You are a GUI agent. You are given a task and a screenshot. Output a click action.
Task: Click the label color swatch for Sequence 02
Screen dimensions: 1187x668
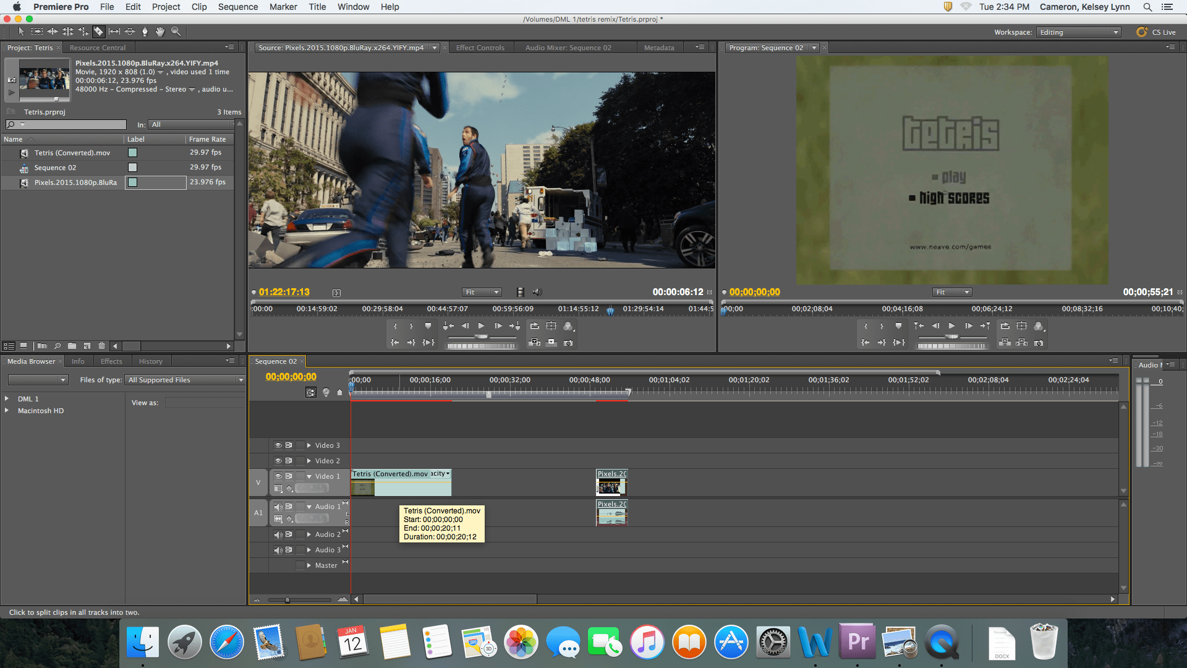pyautogui.click(x=132, y=168)
